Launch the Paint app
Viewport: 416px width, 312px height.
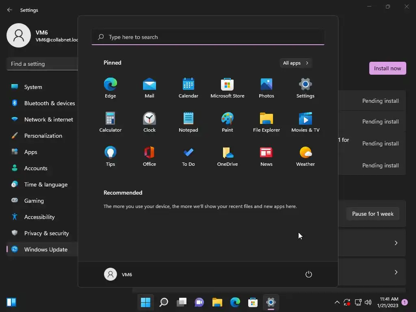227,122
